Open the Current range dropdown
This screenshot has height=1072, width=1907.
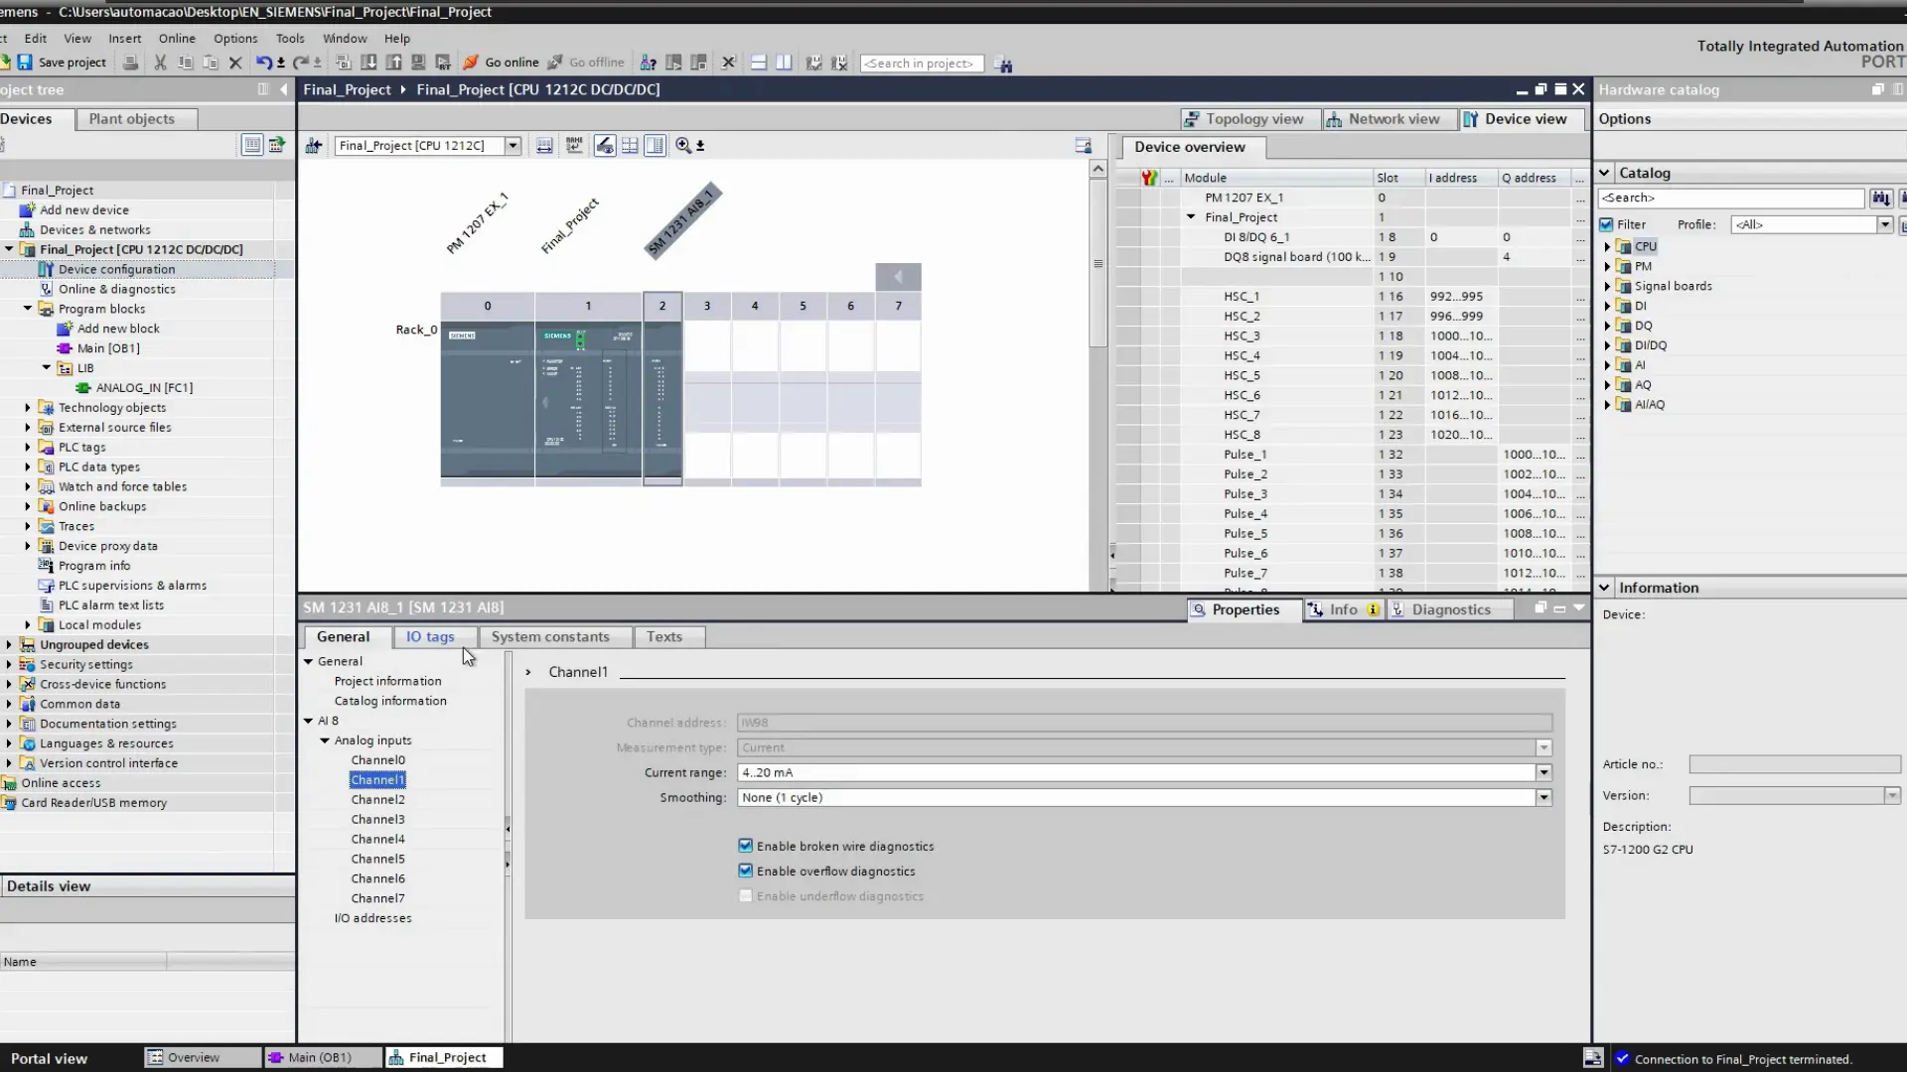click(1543, 772)
